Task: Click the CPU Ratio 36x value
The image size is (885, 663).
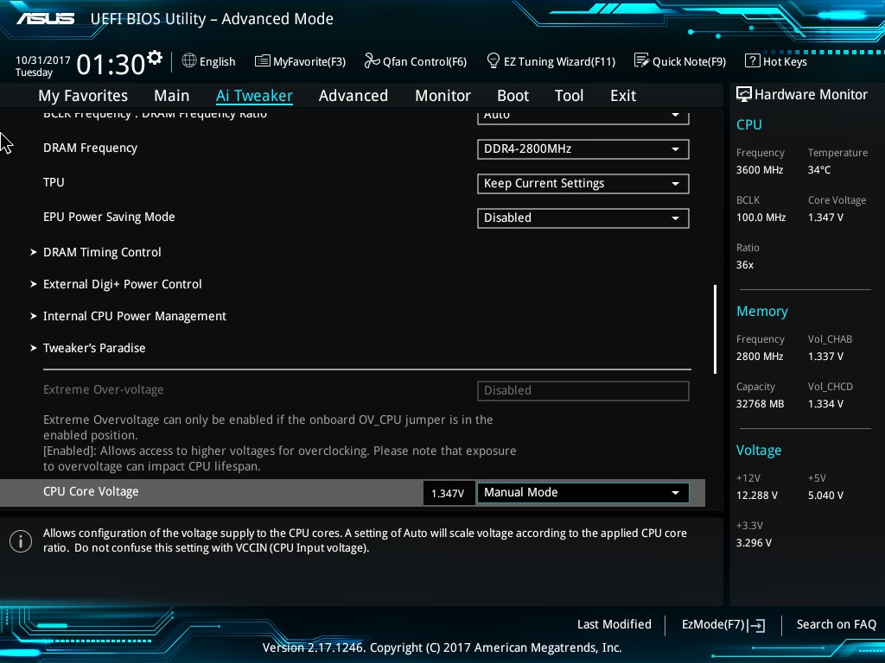Action: point(744,264)
